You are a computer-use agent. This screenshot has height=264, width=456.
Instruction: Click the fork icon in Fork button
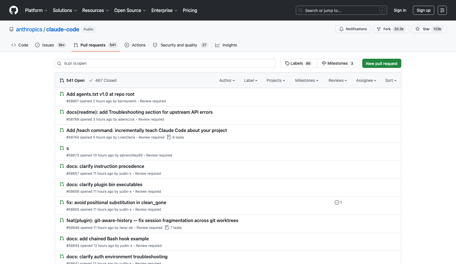(x=379, y=29)
